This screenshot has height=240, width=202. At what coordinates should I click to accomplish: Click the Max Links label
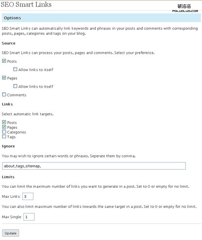click(11, 197)
